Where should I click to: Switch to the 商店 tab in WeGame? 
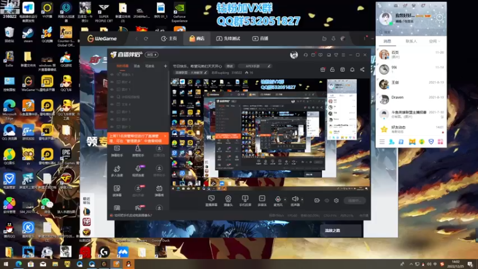click(197, 39)
